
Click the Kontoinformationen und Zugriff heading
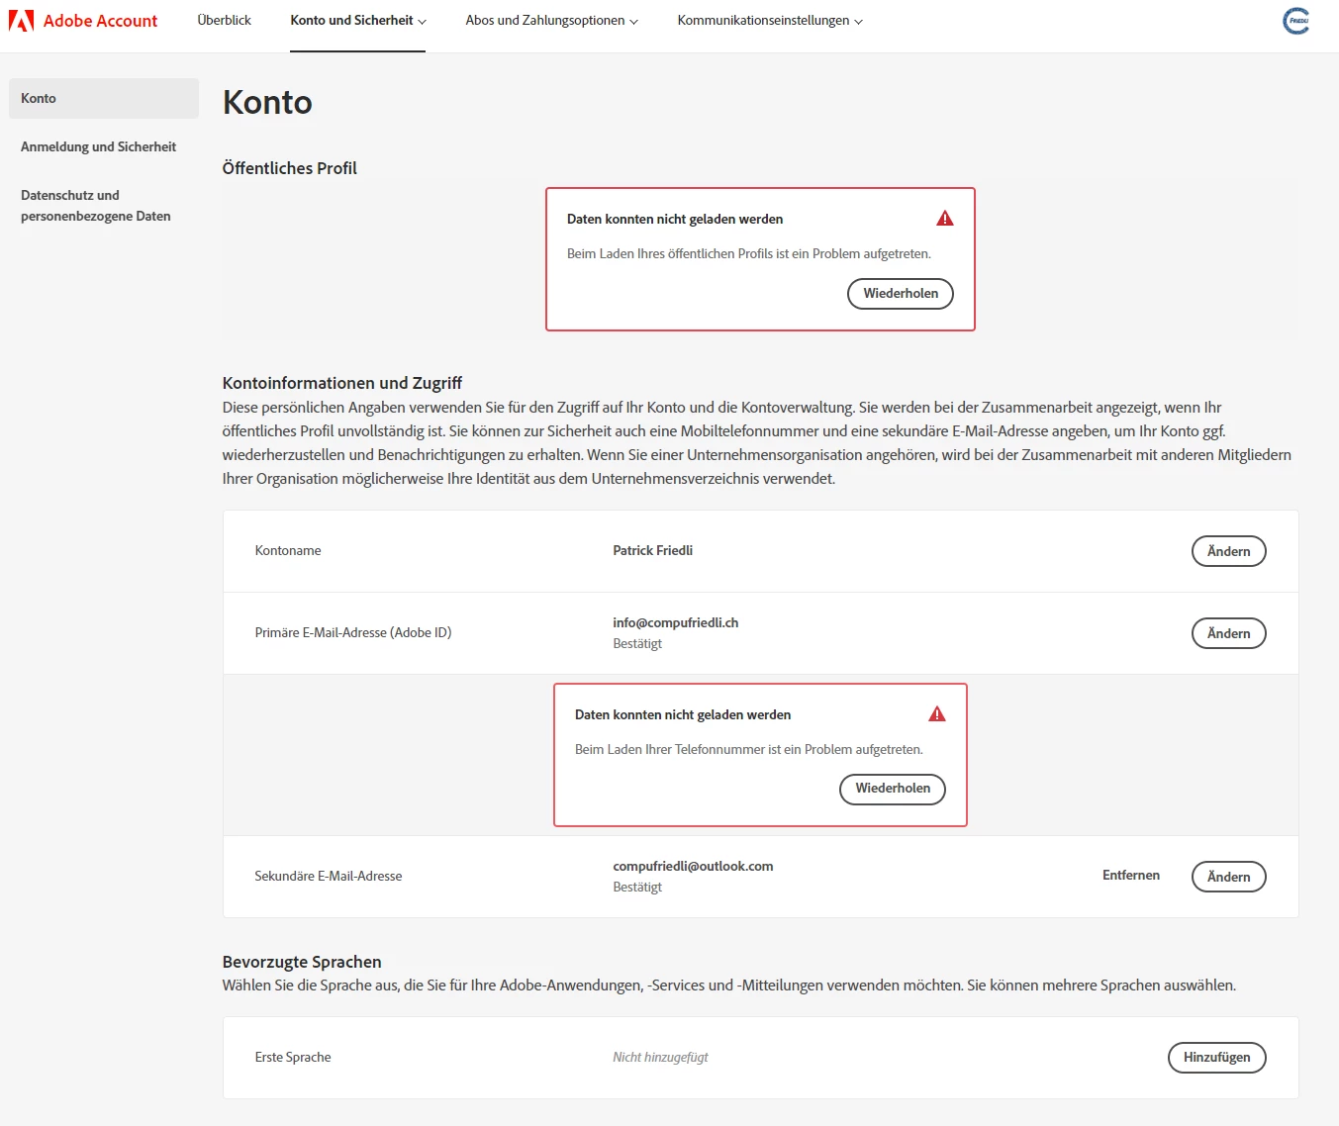pos(342,383)
